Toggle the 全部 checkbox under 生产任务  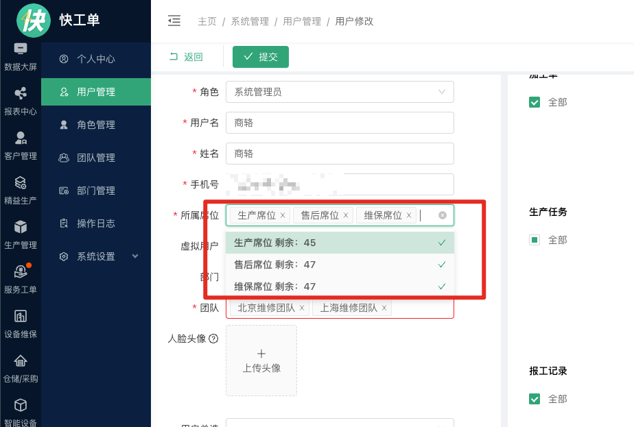(x=535, y=240)
